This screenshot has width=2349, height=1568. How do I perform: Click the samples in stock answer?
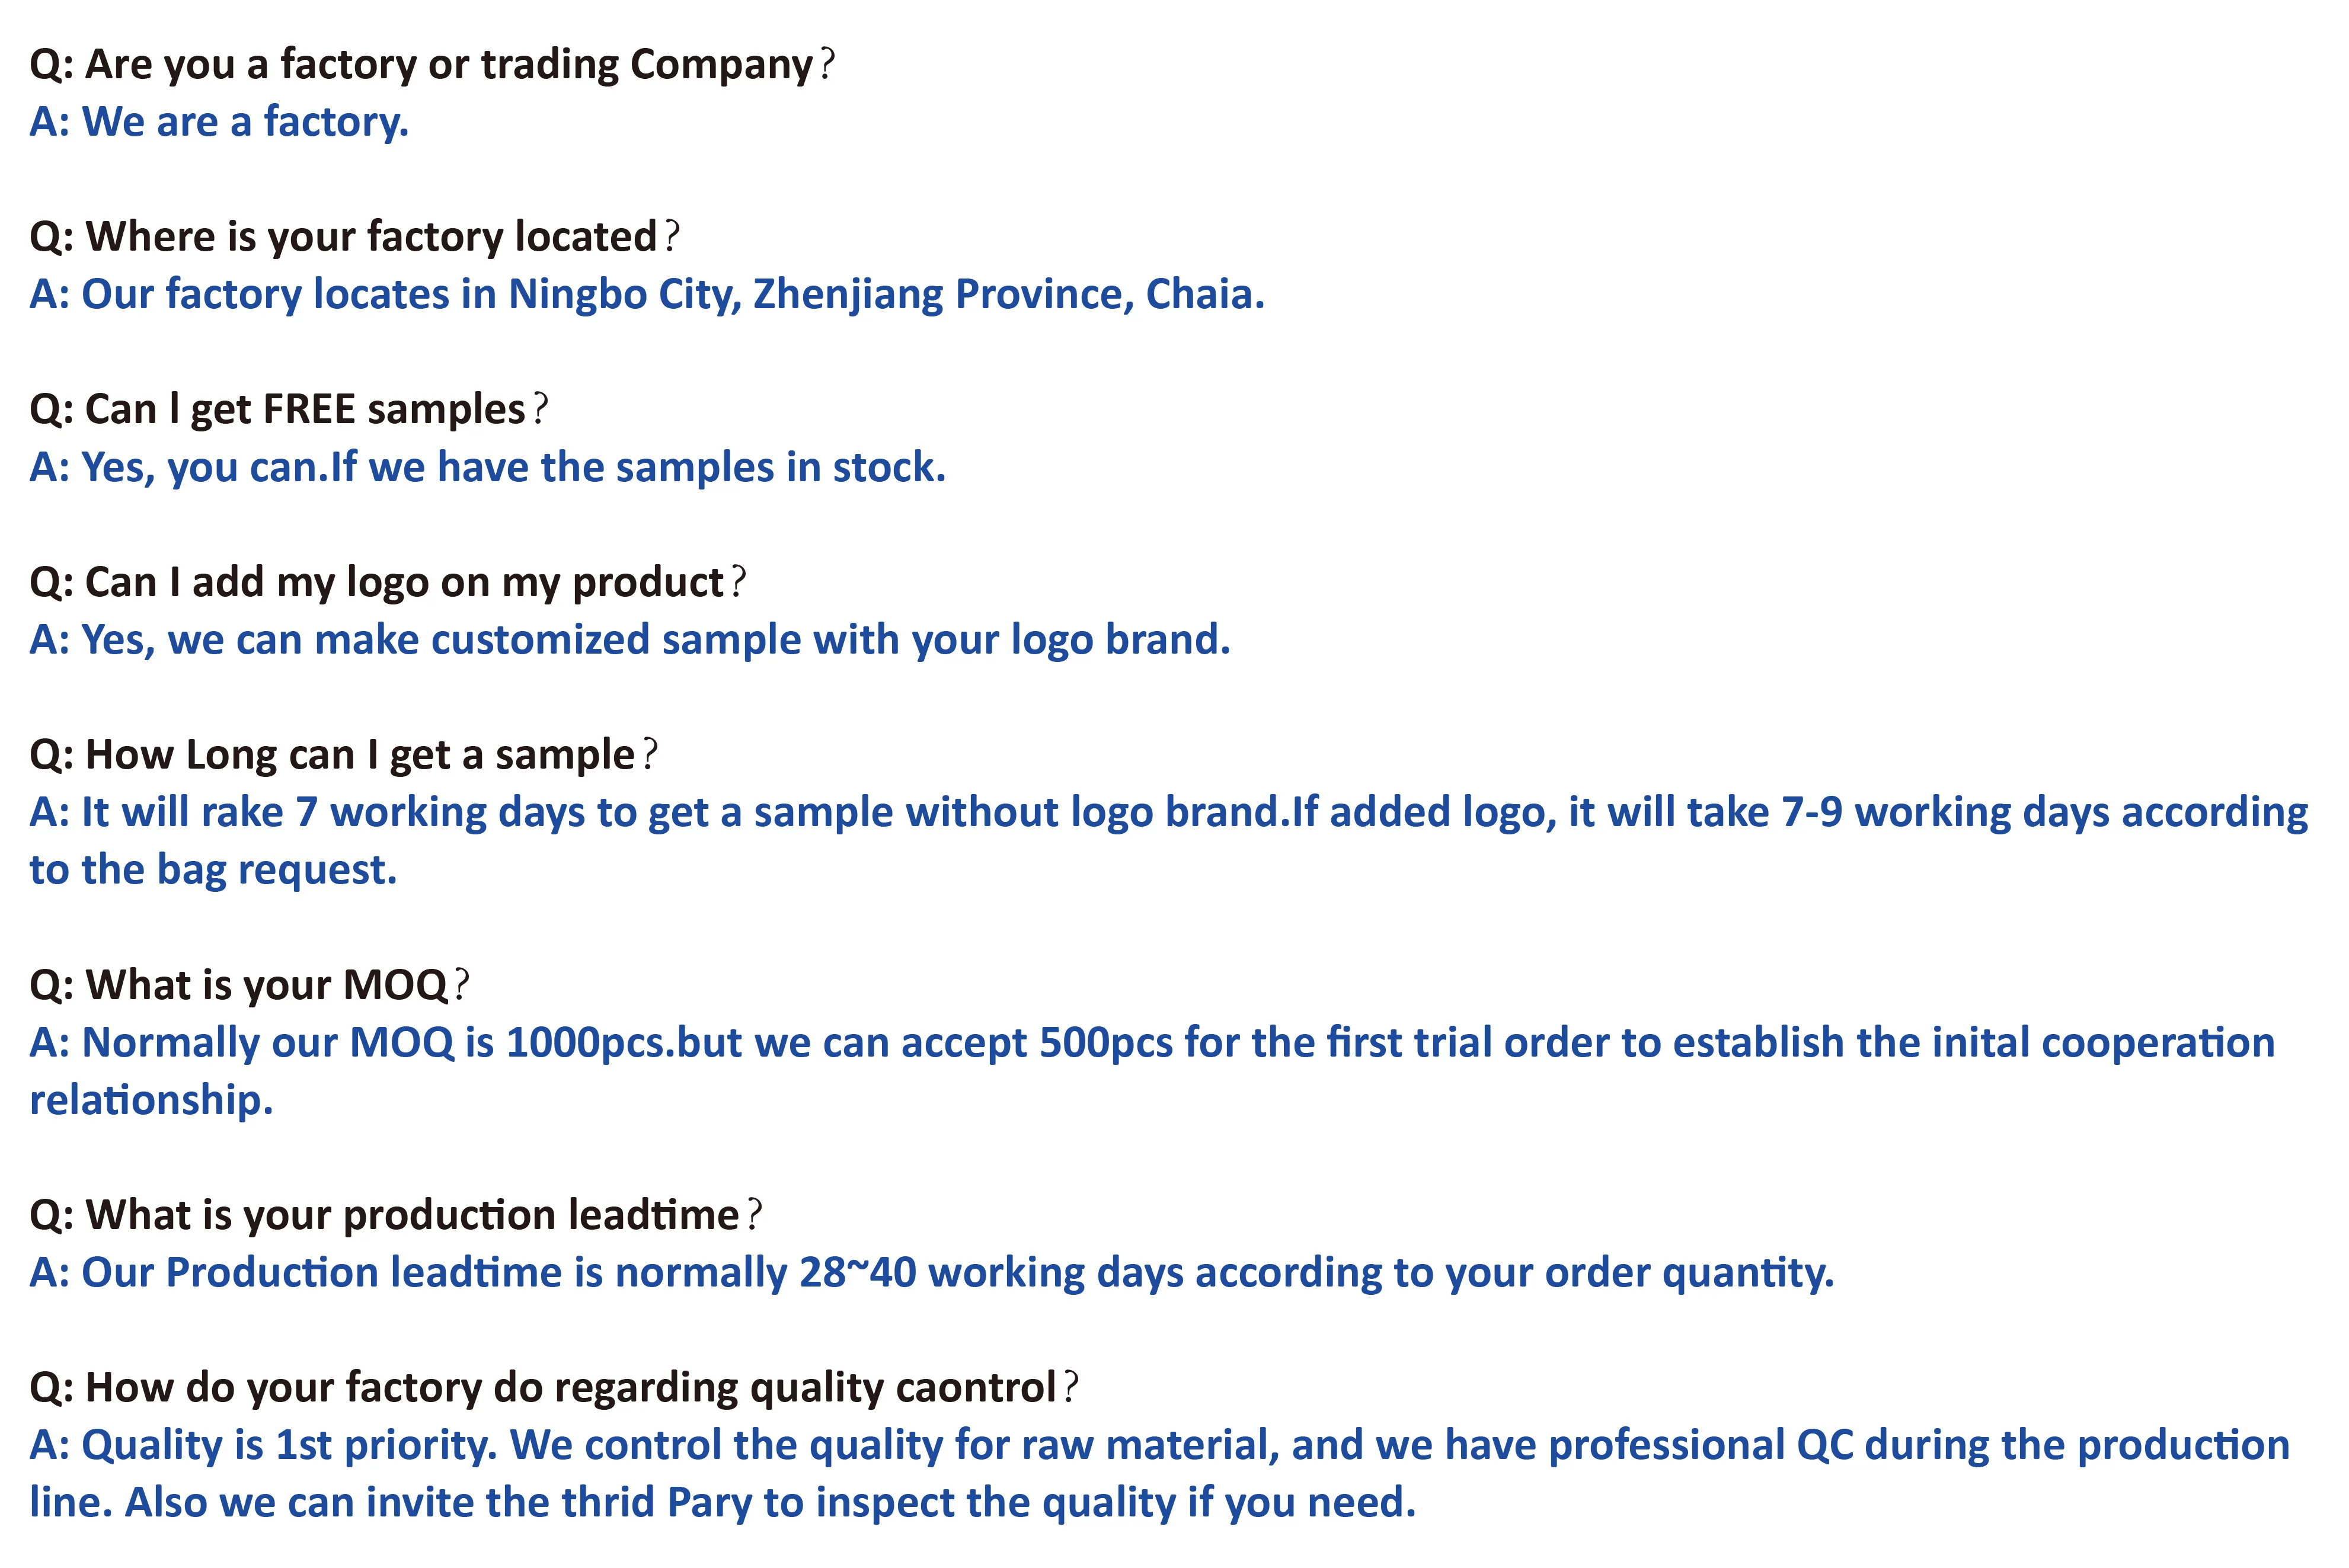click(x=487, y=468)
